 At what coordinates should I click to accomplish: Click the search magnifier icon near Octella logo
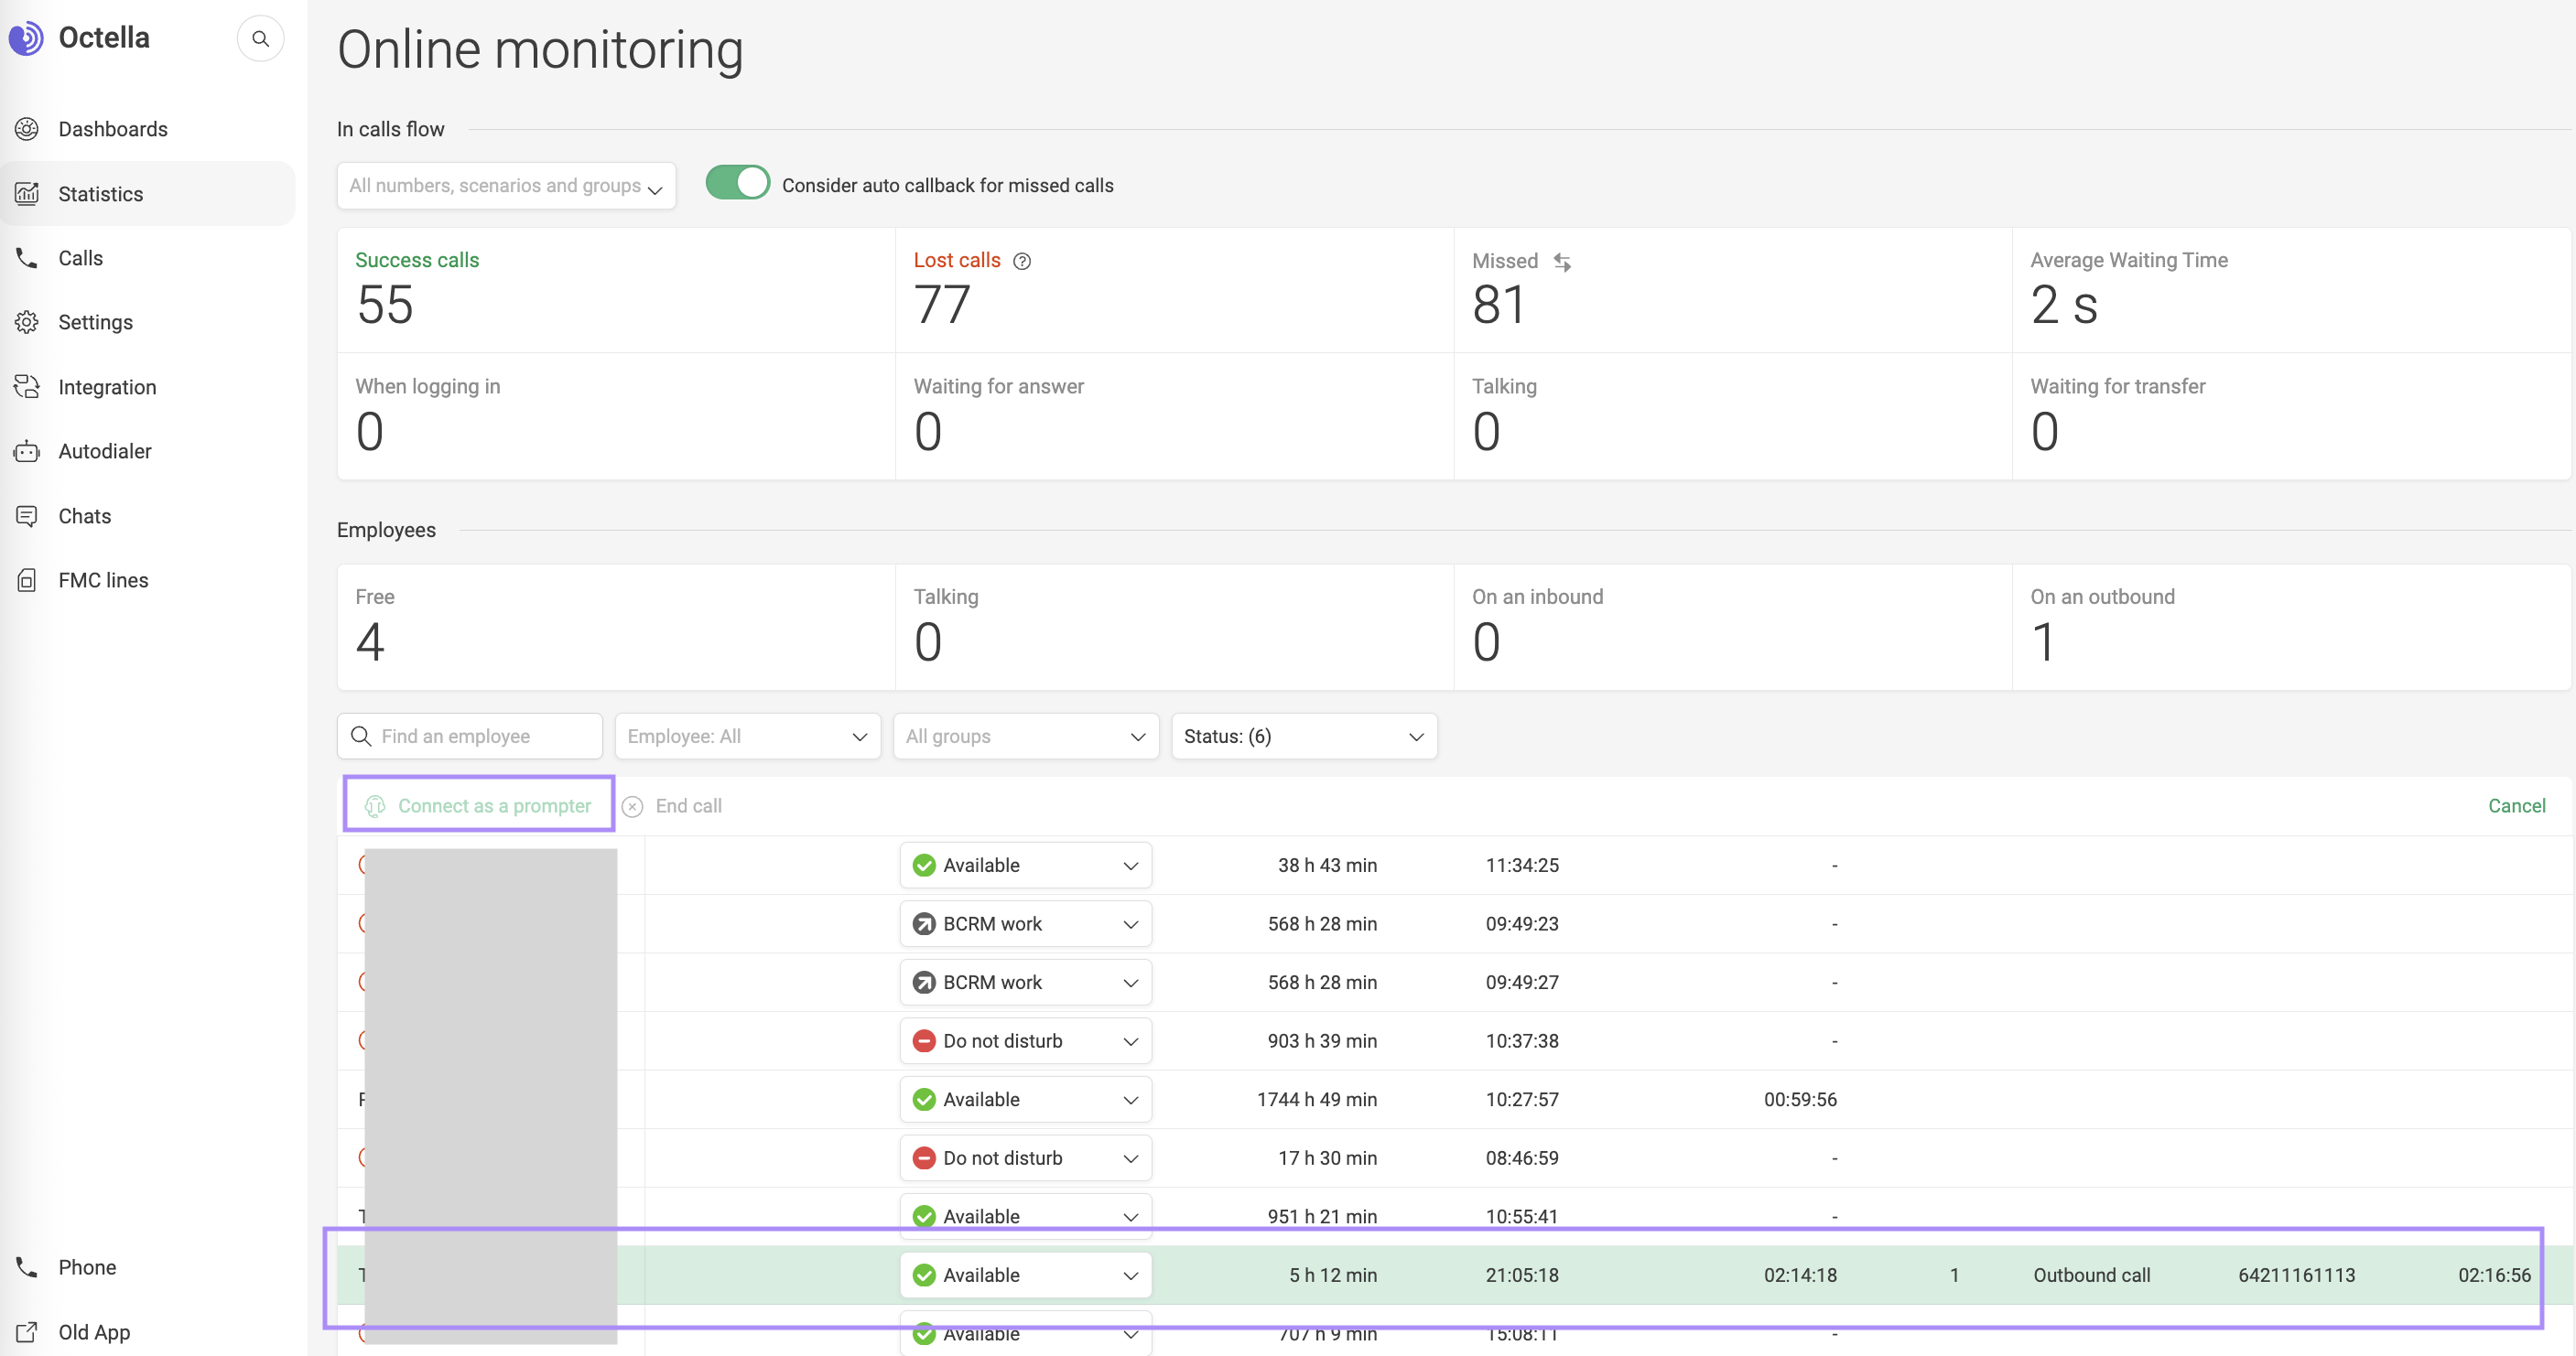pyautogui.click(x=260, y=39)
